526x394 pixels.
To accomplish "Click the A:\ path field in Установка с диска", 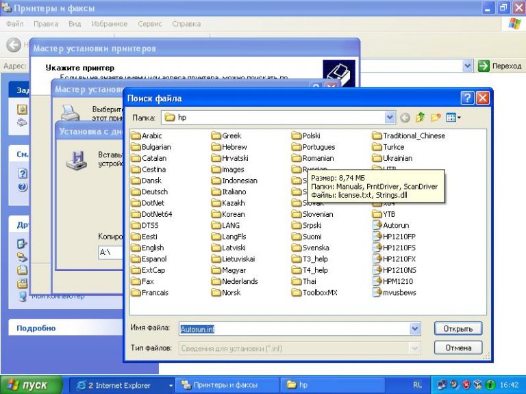I will coord(110,252).
